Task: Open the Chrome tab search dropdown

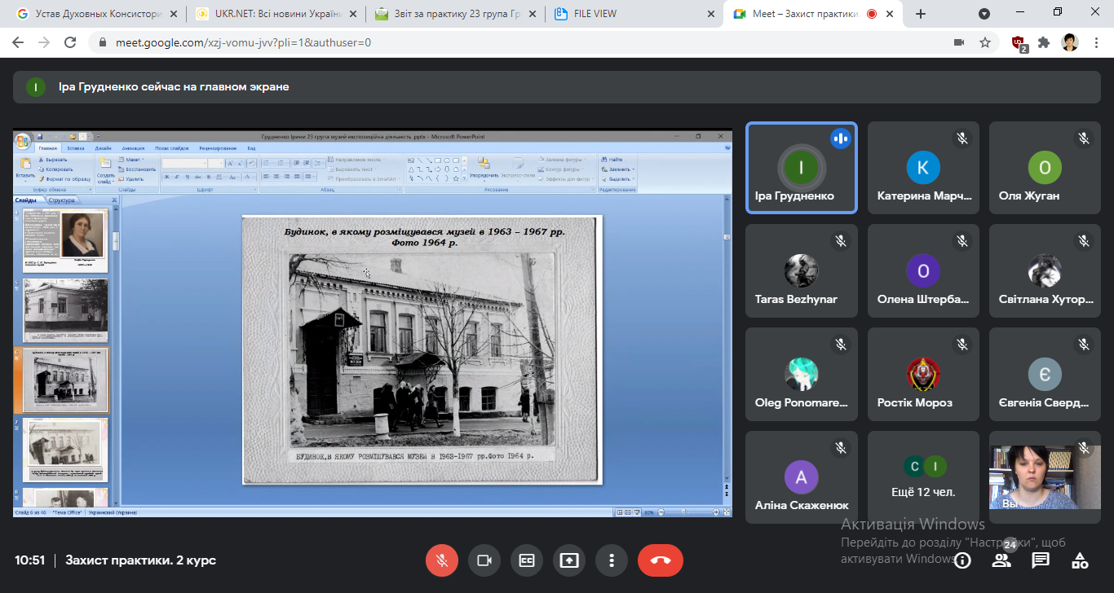Action: [984, 14]
